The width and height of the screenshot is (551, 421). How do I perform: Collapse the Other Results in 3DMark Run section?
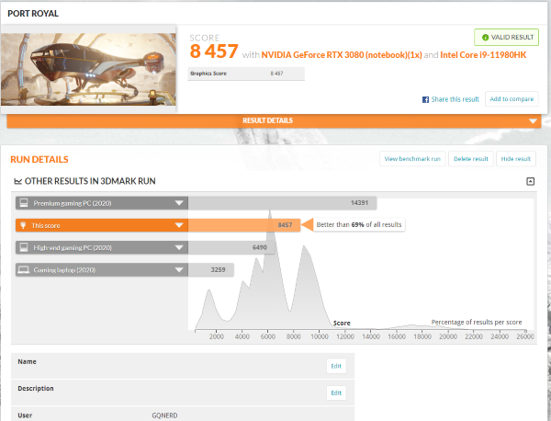(530, 181)
